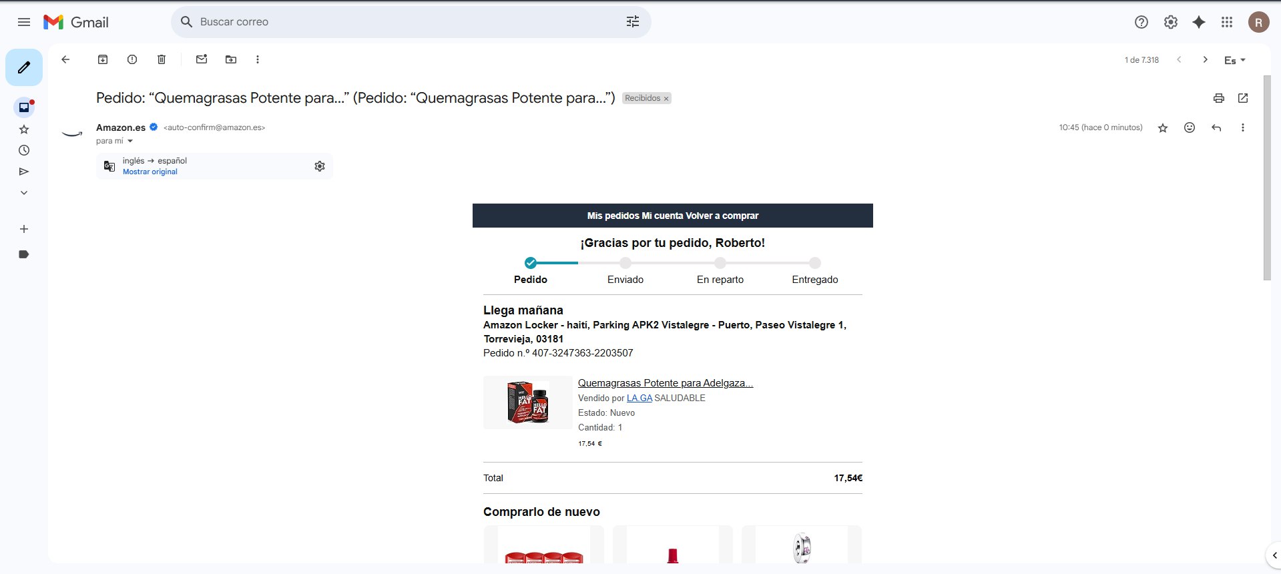Screen dimensions: 1281x574
Task: Reply to the Amazon.es message
Action: pos(1216,127)
